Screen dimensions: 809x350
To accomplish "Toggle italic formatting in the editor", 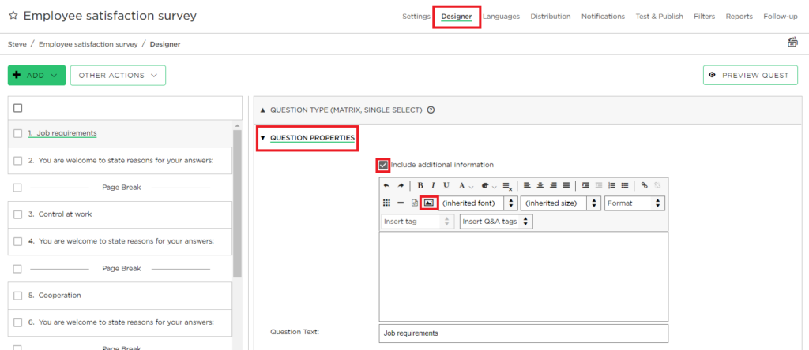I will 434,185.
